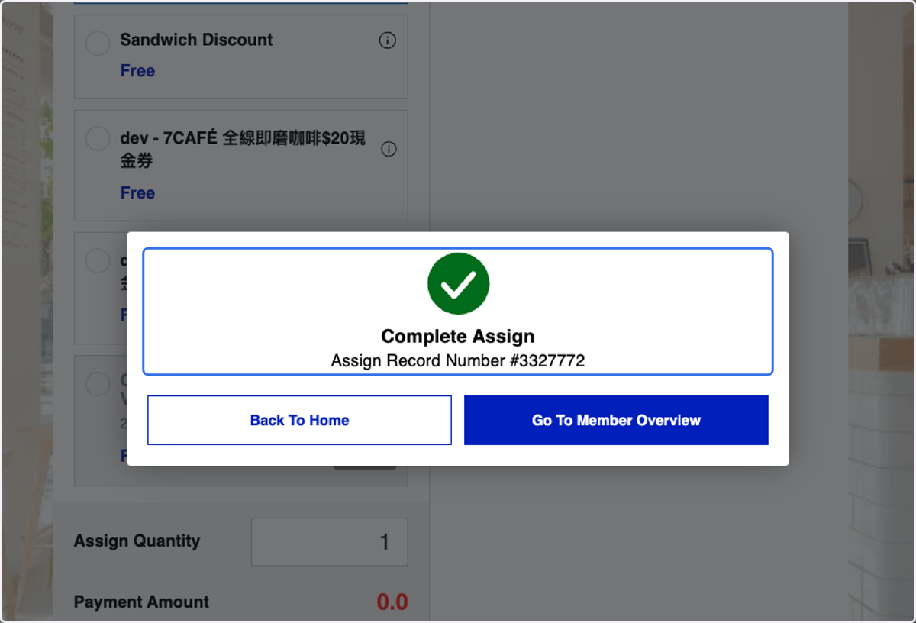The height and width of the screenshot is (623, 916).
Task: Click the Assign Quantity label
Action: pos(137,541)
